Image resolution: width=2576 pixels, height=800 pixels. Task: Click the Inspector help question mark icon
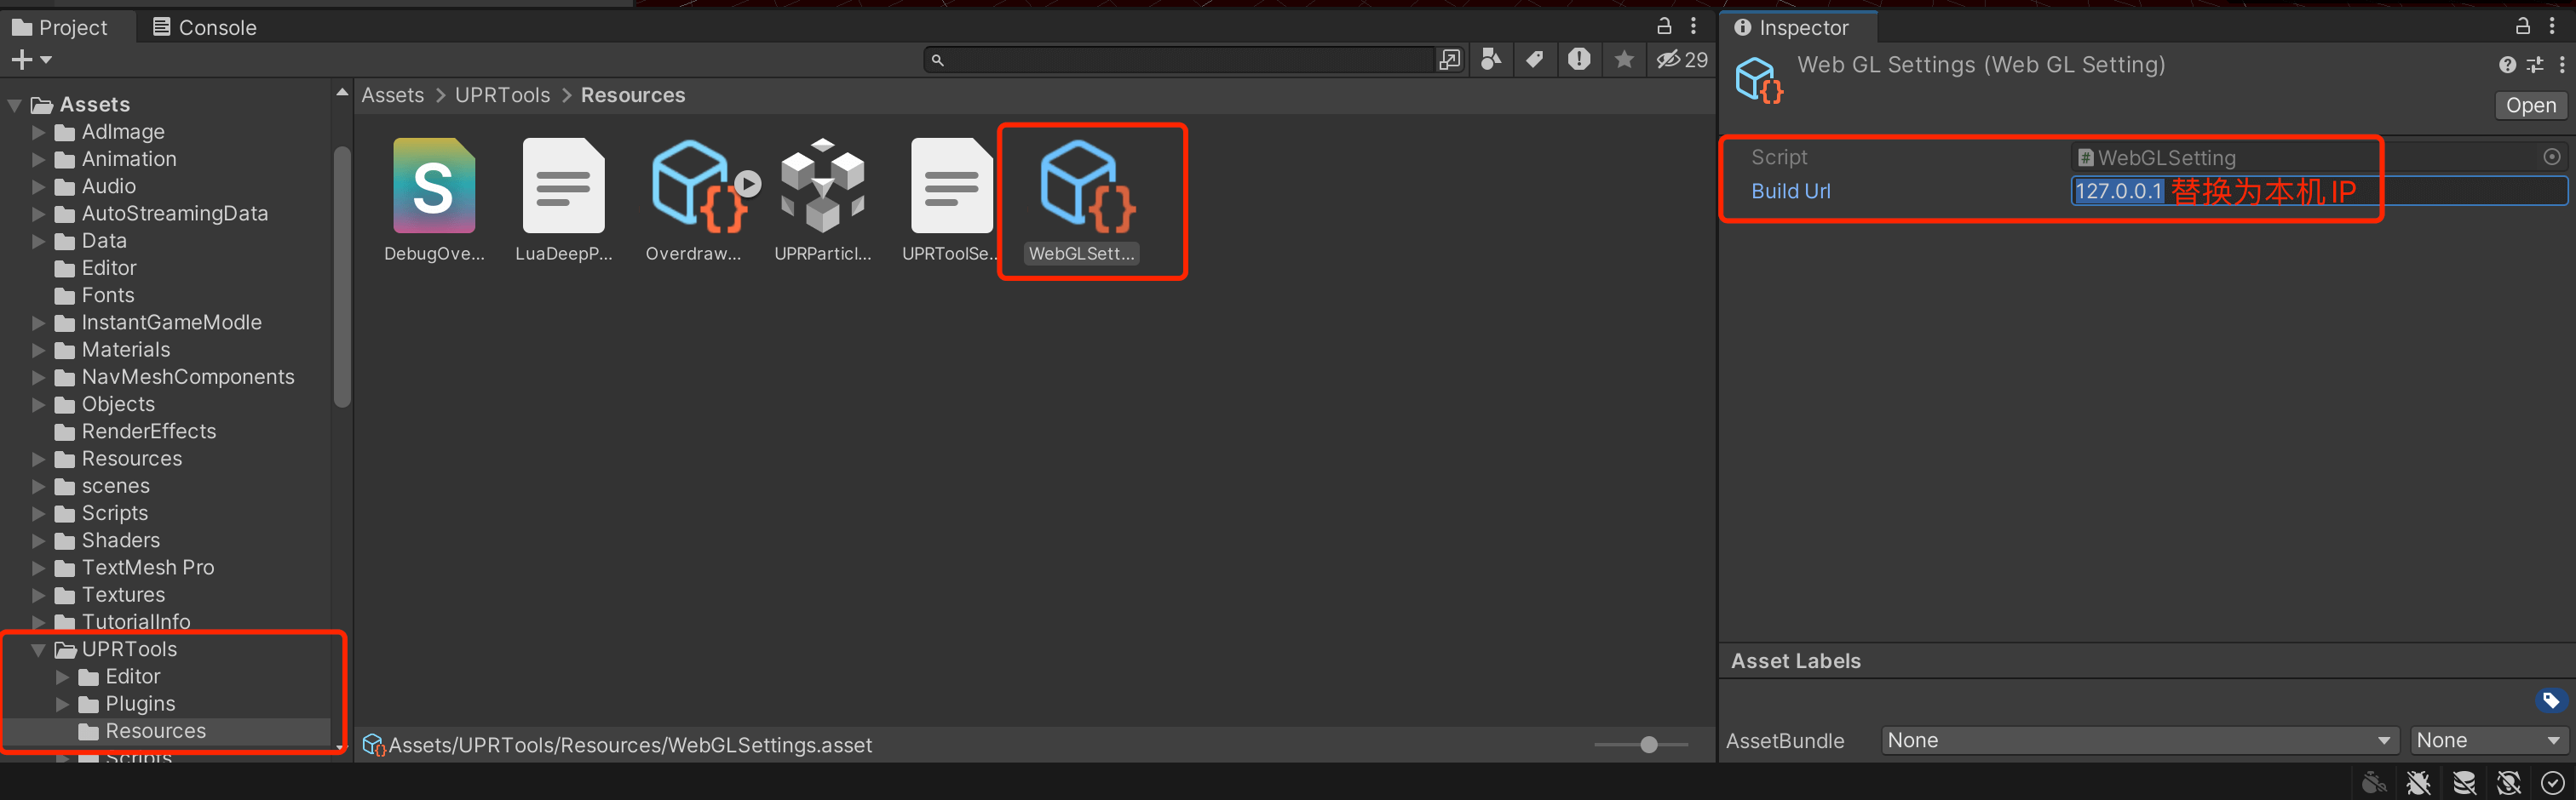coord(2506,66)
